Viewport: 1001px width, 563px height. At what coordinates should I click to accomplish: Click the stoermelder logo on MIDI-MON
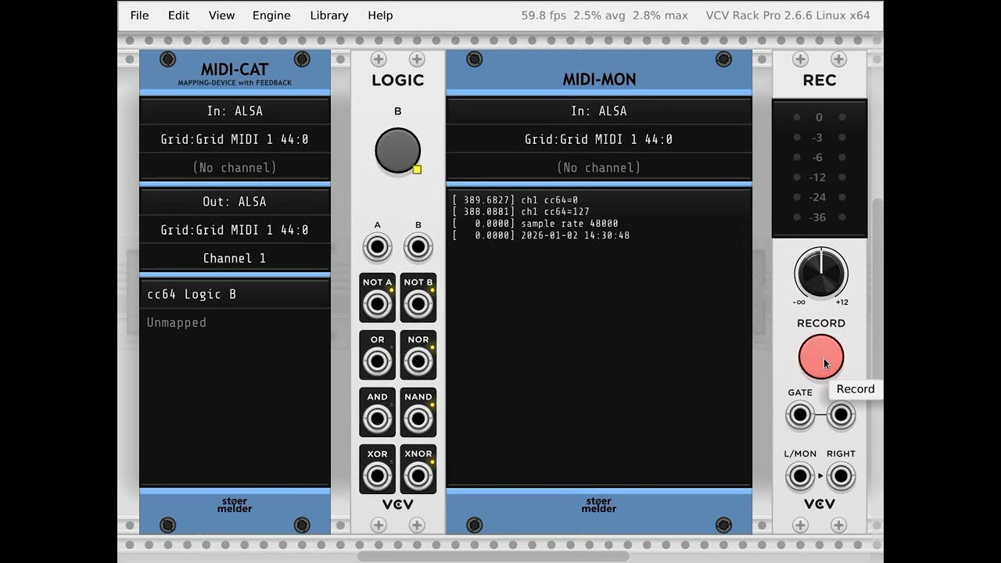click(x=599, y=505)
